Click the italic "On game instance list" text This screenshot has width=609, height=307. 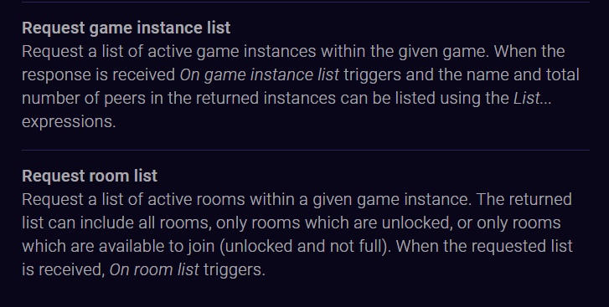(x=260, y=74)
